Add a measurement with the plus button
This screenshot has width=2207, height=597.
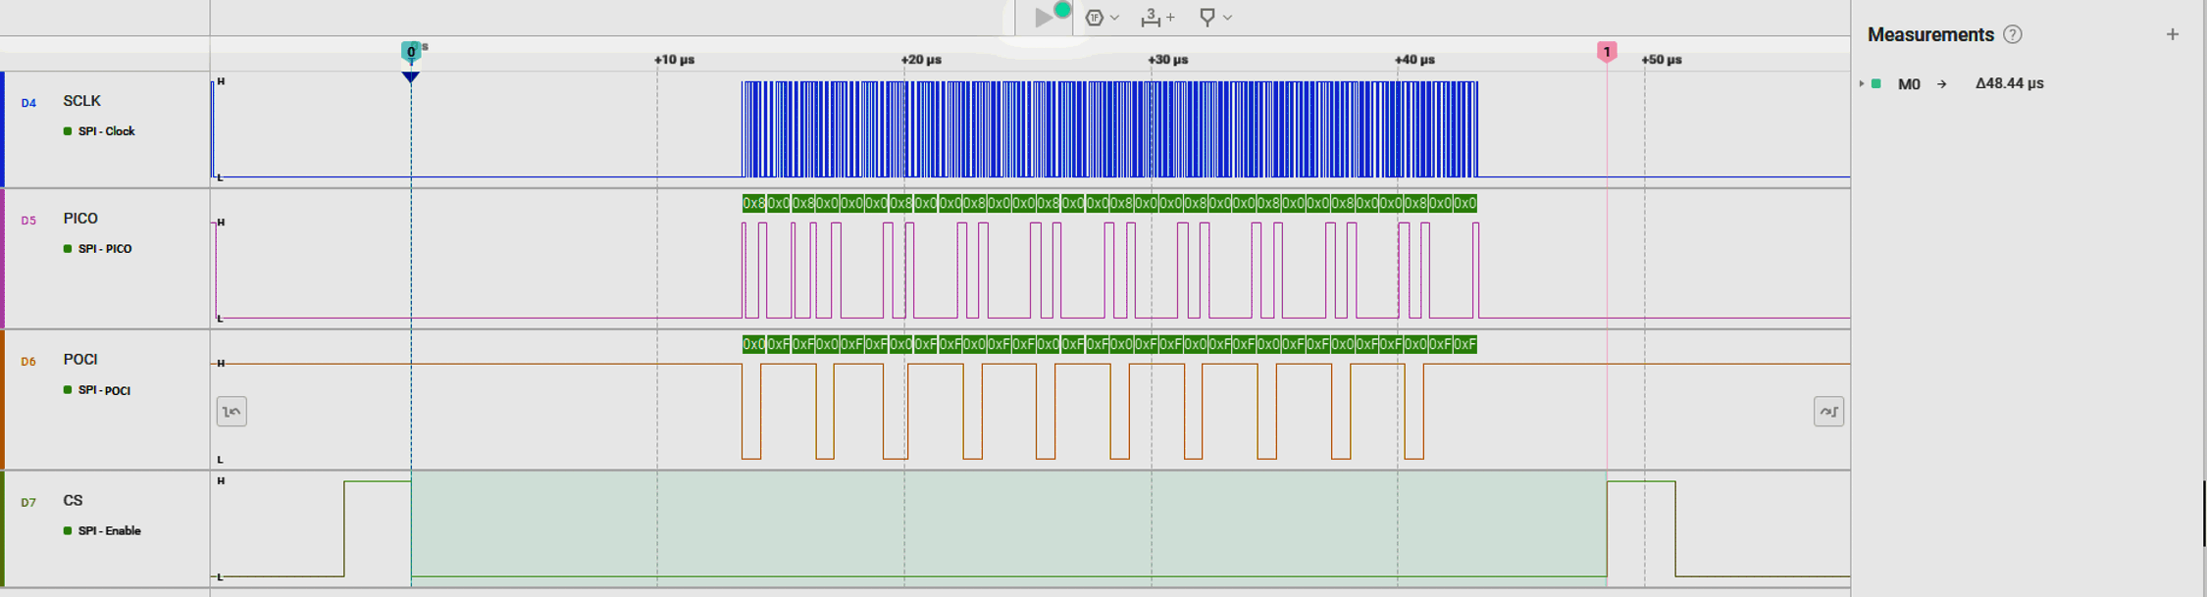point(2173,34)
